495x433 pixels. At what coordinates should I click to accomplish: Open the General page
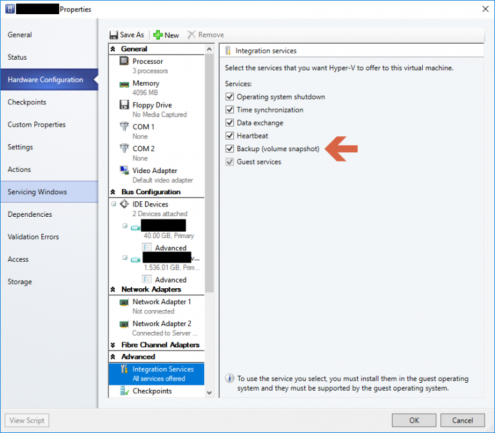[49, 35]
